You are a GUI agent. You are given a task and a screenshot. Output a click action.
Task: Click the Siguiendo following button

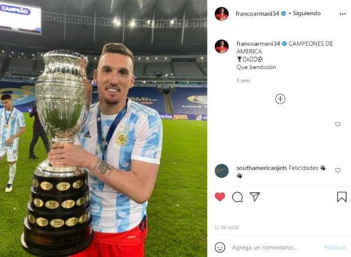tap(306, 13)
